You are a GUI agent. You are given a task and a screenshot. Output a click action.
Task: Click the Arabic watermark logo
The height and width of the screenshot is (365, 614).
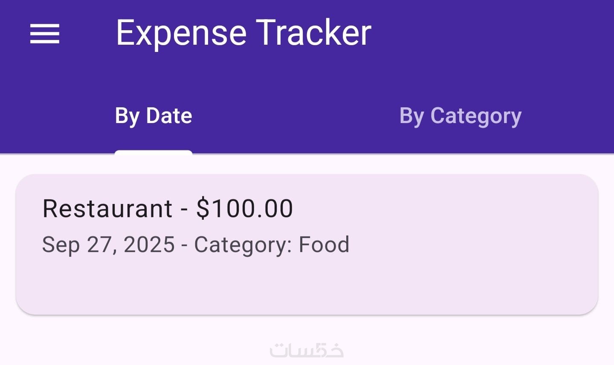[x=307, y=351]
